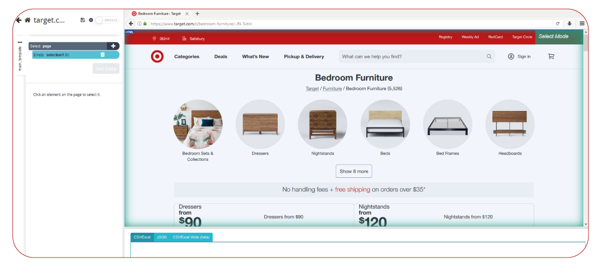Click the Sign in account link
This screenshot has height=266, width=601.
point(520,57)
